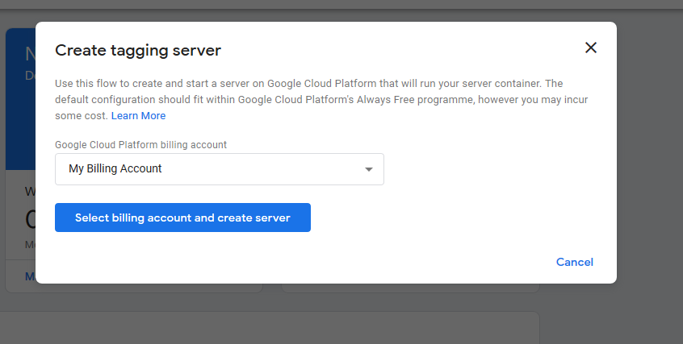The height and width of the screenshot is (344, 683).
Task: Click Select billing account and create server
Action: point(182,218)
